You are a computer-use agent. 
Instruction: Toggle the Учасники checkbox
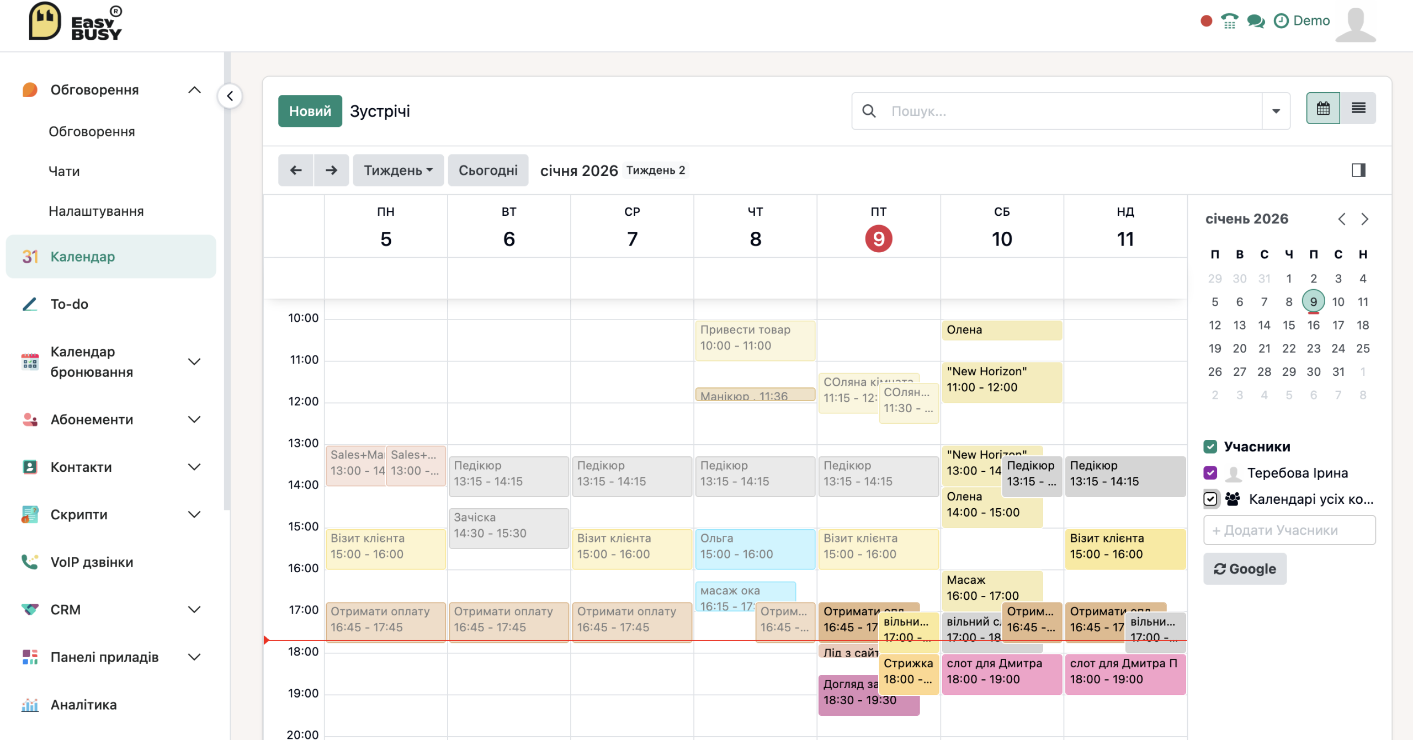(x=1210, y=446)
